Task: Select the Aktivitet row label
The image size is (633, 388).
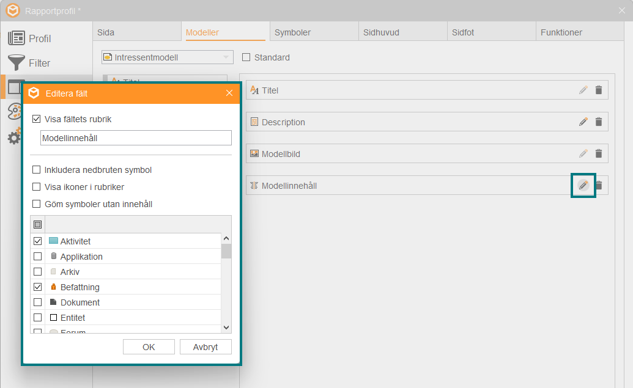Action: click(x=75, y=241)
